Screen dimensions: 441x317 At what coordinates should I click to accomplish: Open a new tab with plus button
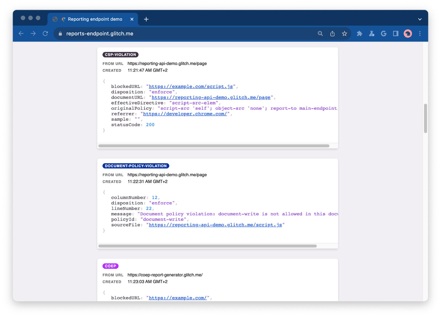[146, 19]
